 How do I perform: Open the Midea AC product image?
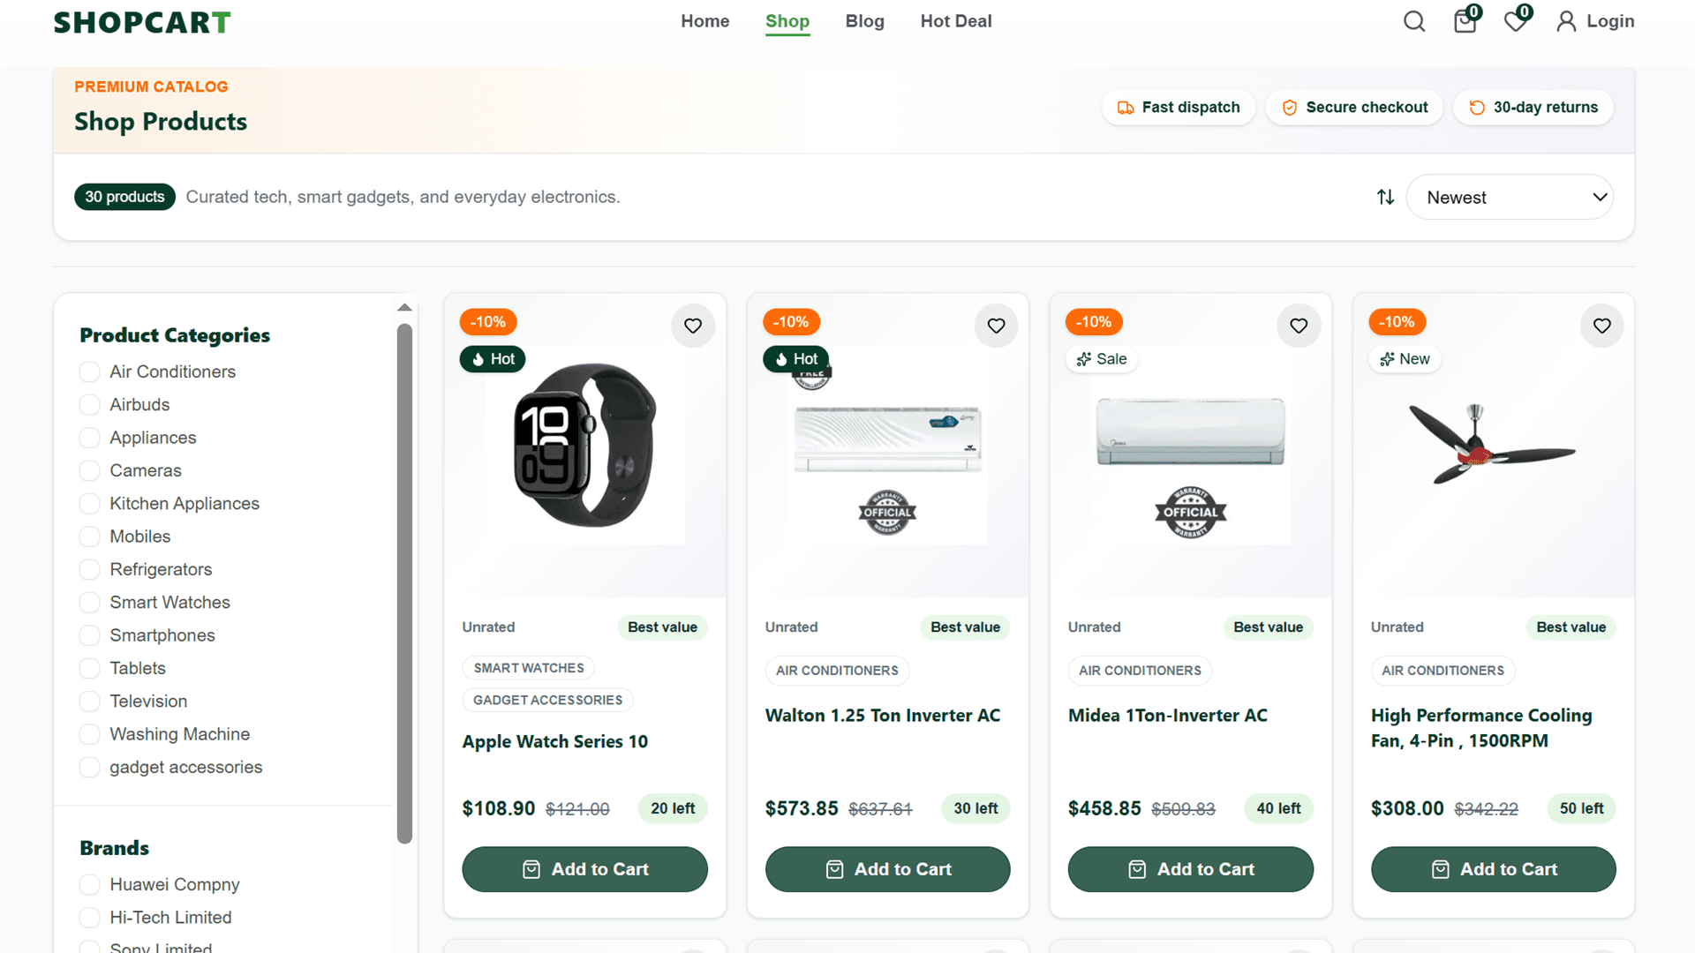pos(1190,446)
